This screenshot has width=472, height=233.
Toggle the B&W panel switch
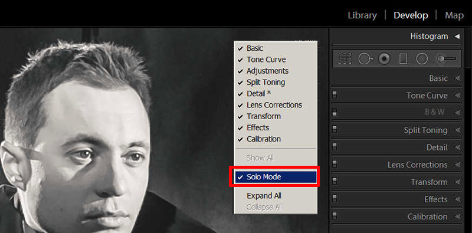coord(335,113)
